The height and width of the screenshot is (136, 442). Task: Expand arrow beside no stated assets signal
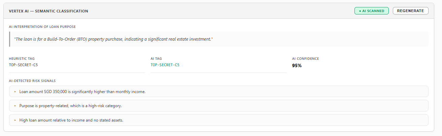click(x=15, y=120)
